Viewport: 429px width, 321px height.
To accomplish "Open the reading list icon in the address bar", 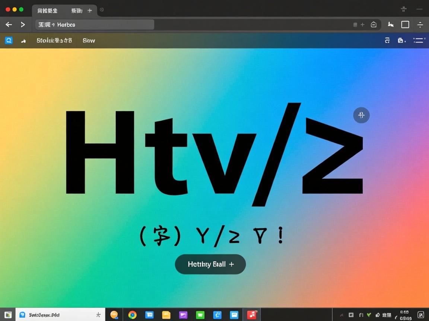I will tap(355, 25).
